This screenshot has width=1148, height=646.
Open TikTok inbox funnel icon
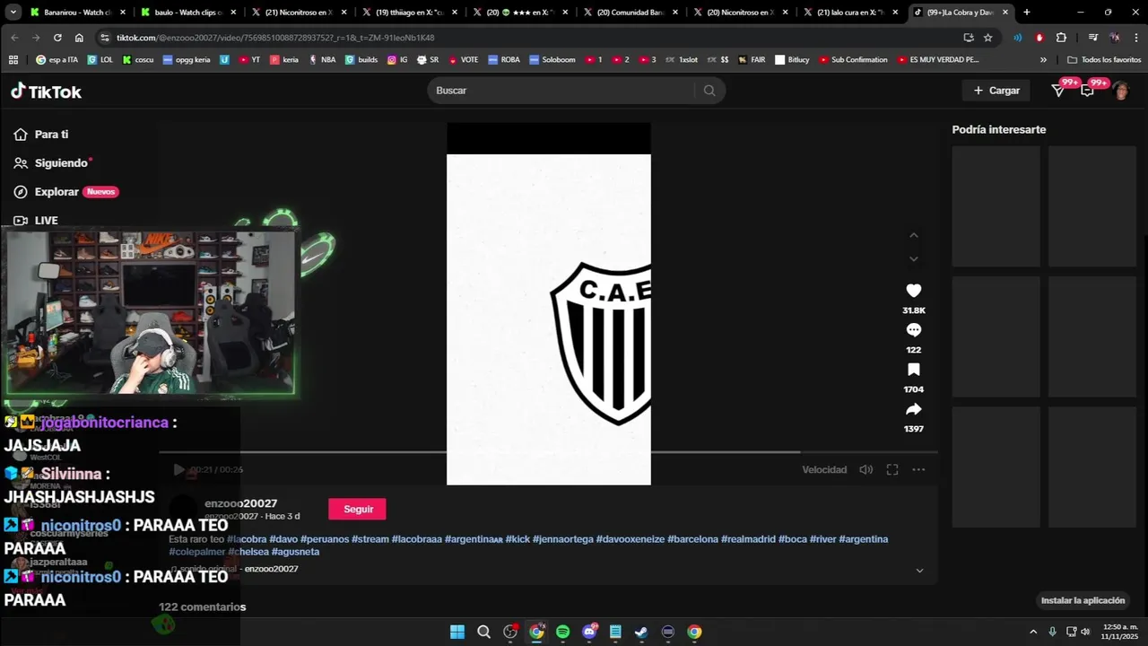point(1058,90)
